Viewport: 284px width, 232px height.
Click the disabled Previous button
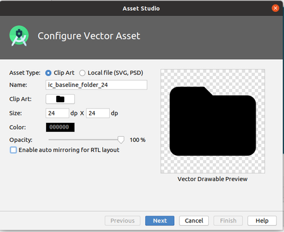pos(122,221)
